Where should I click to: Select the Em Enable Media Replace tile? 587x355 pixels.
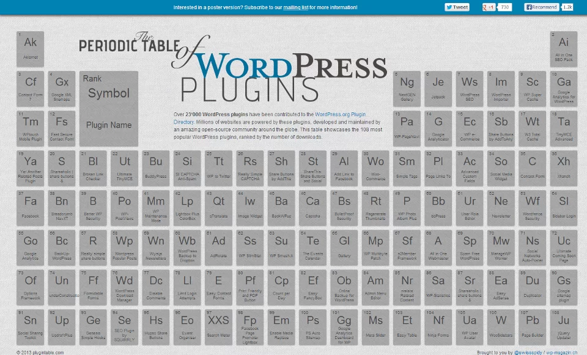(x=281, y=328)
